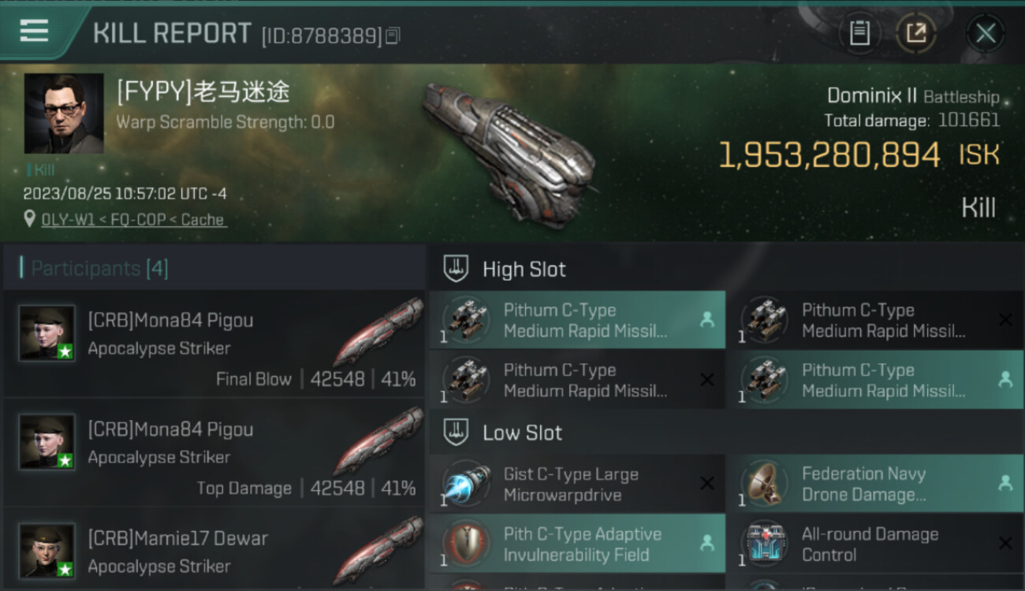
Task: Select the All-round Damage Control module
Action: (x=874, y=544)
